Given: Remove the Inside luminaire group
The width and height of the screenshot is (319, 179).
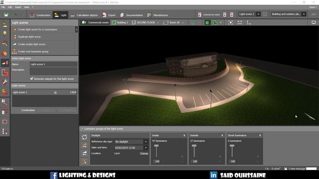Looking at the screenshot, I should coord(184,135).
